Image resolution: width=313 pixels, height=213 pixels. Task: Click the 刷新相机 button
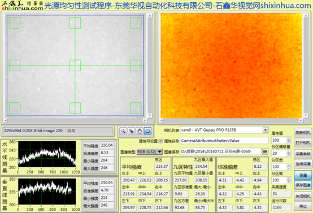pos(303,133)
